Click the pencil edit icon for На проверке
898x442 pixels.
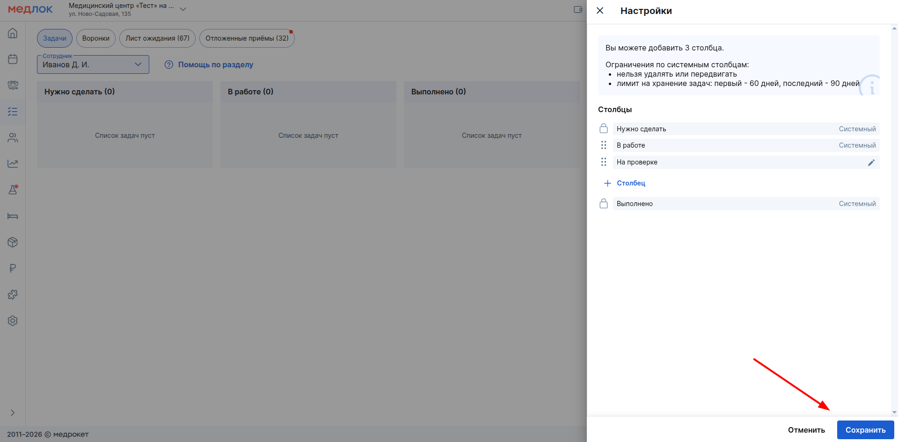coord(871,163)
